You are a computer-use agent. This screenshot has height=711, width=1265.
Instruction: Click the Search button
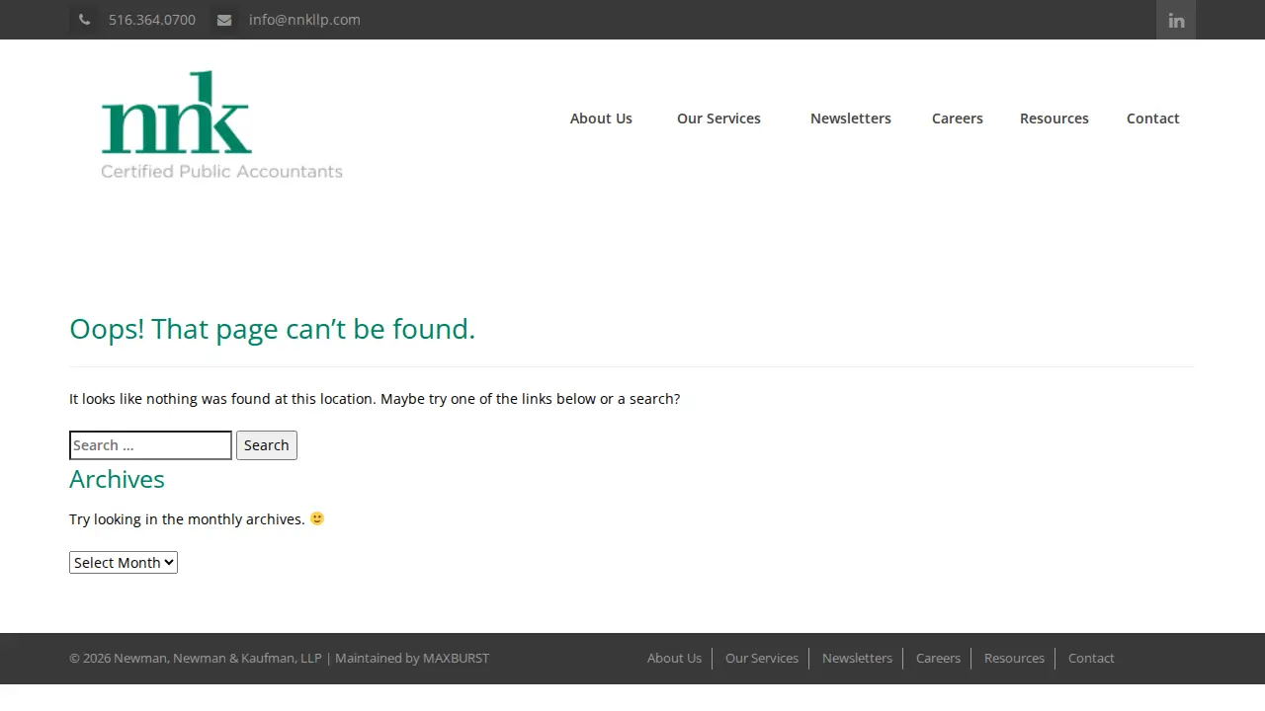click(267, 445)
